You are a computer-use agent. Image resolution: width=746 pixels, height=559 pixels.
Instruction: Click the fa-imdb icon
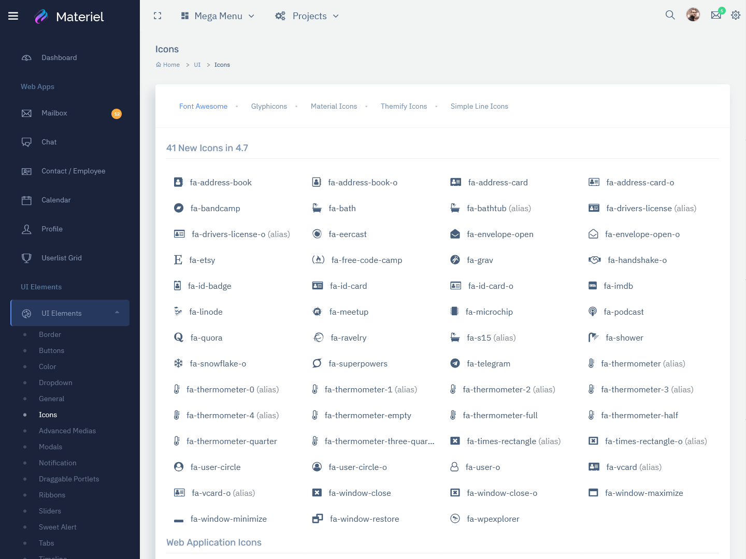coord(593,286)
